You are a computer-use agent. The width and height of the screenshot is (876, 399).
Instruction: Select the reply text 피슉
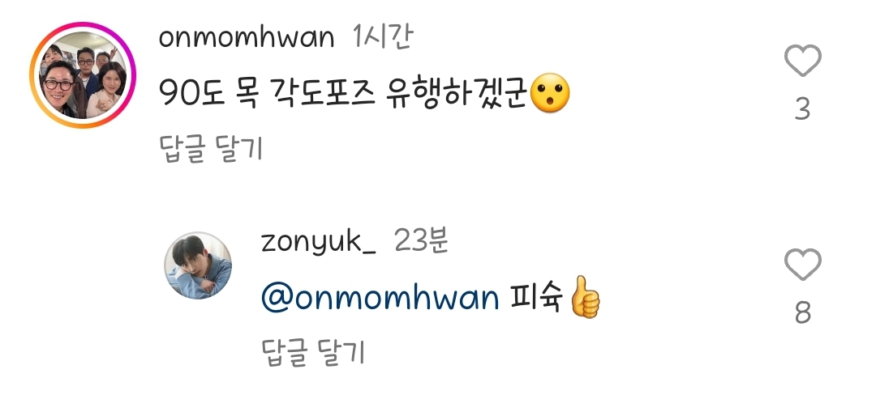[x=535, y=298]
